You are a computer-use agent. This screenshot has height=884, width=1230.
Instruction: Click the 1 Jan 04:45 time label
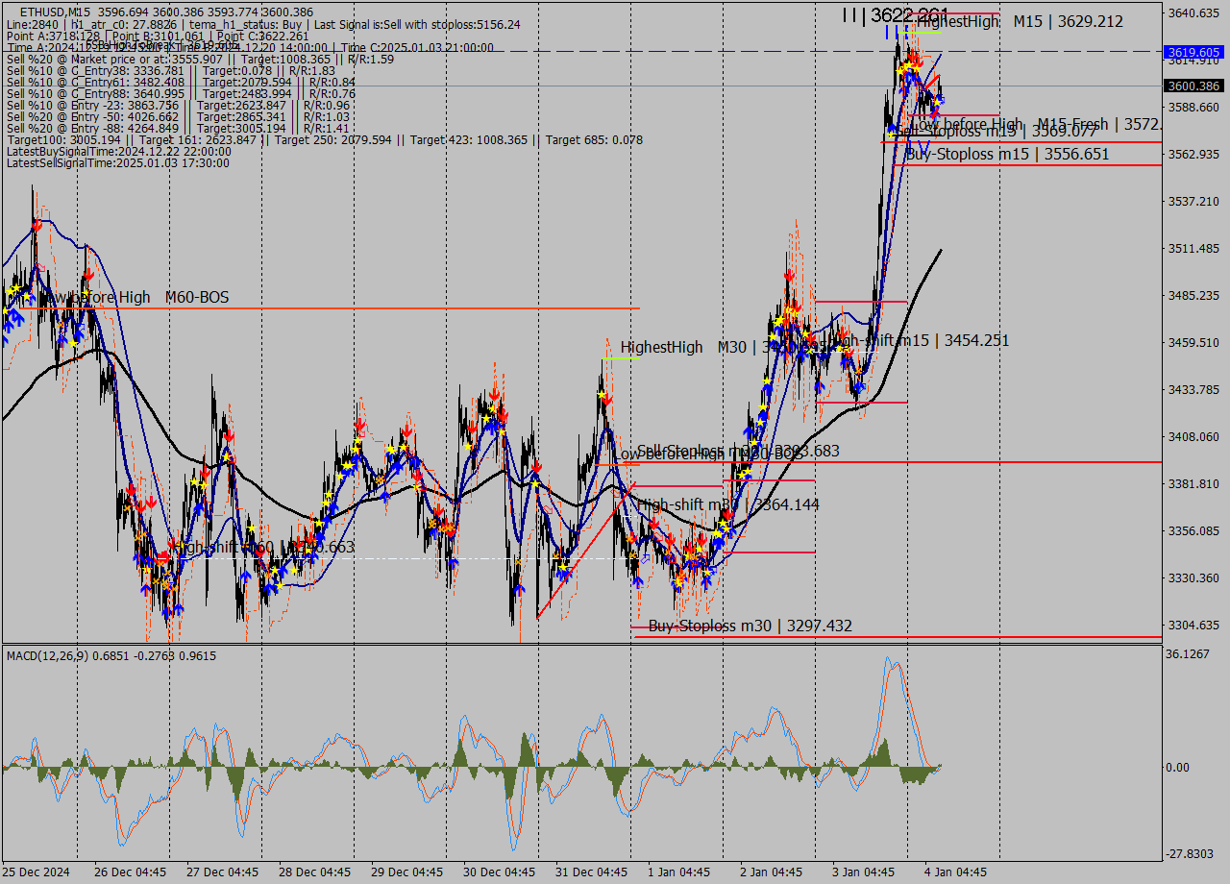[678, 872]
